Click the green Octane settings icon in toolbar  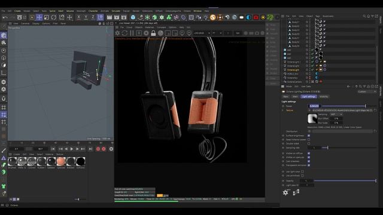pos(270,17)
